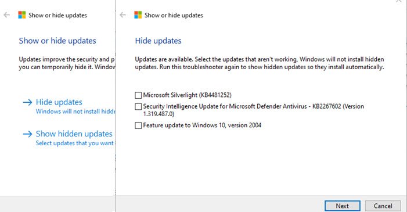
Task: Click the Security Intelligence Update for Microsoft Defender text
Action: [253, 110]
